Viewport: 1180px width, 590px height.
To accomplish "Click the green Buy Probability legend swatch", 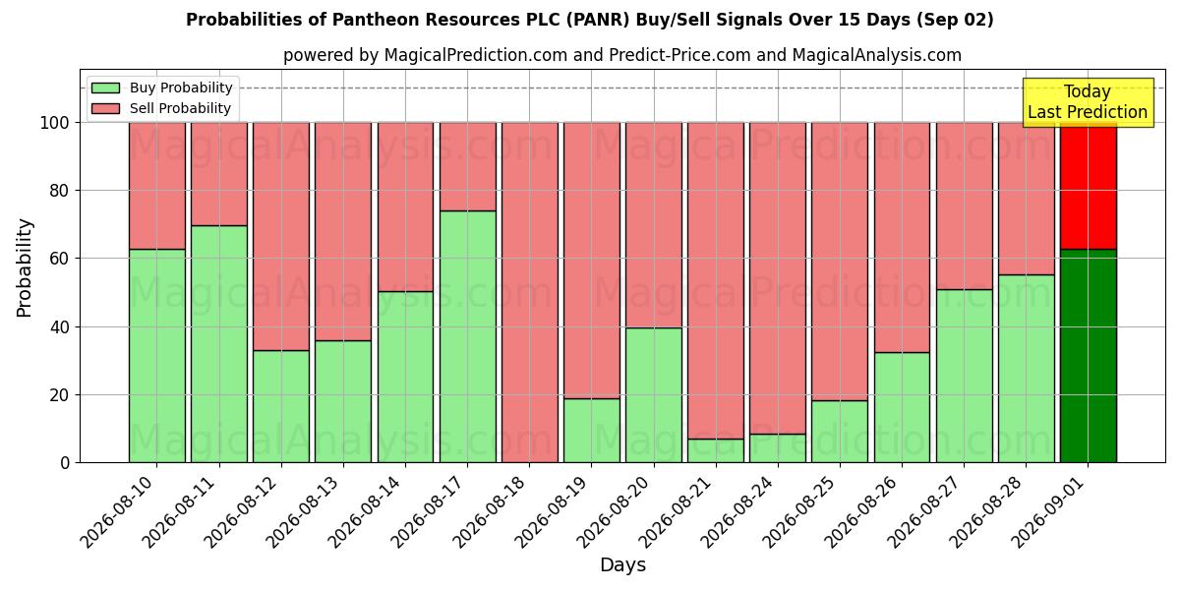I will [x=106, y=88].
